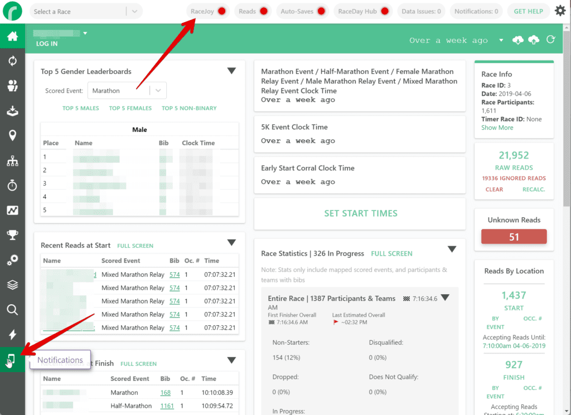
Task: Click Clock Time column header in leaderboard
Action: point(198,143)
